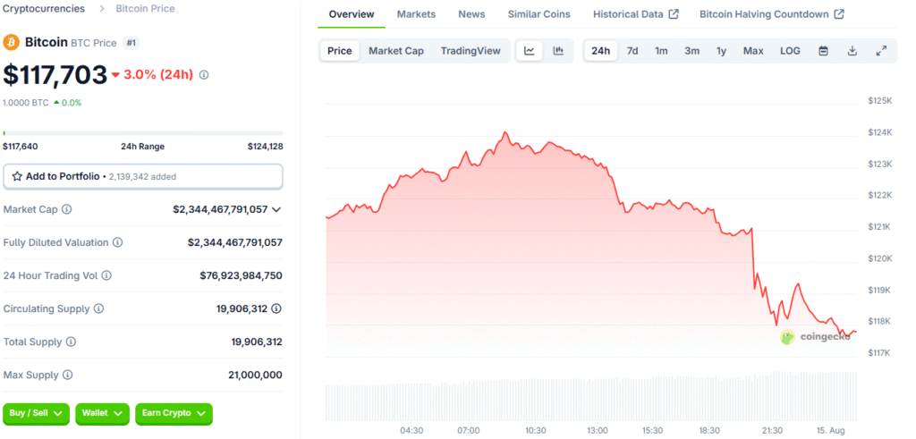This screenshot has height=439, width=916.
Task: Click the volume bars below price chart
Action: coord(590,397)
